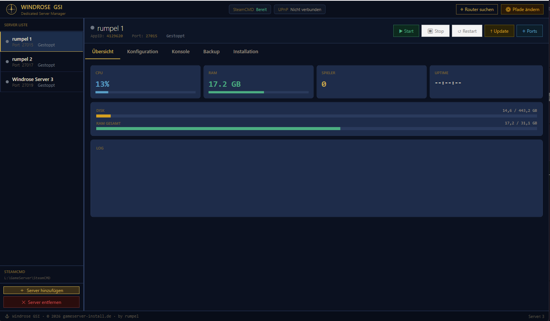Click the CPU usage progress bar
This screenshot has height=321, width=550.
point(145,92)
